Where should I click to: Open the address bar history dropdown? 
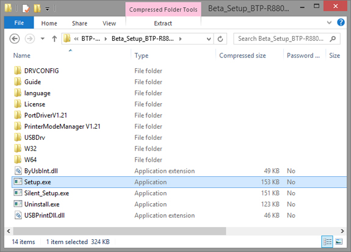pyautogui.click(x=209, y=39)
